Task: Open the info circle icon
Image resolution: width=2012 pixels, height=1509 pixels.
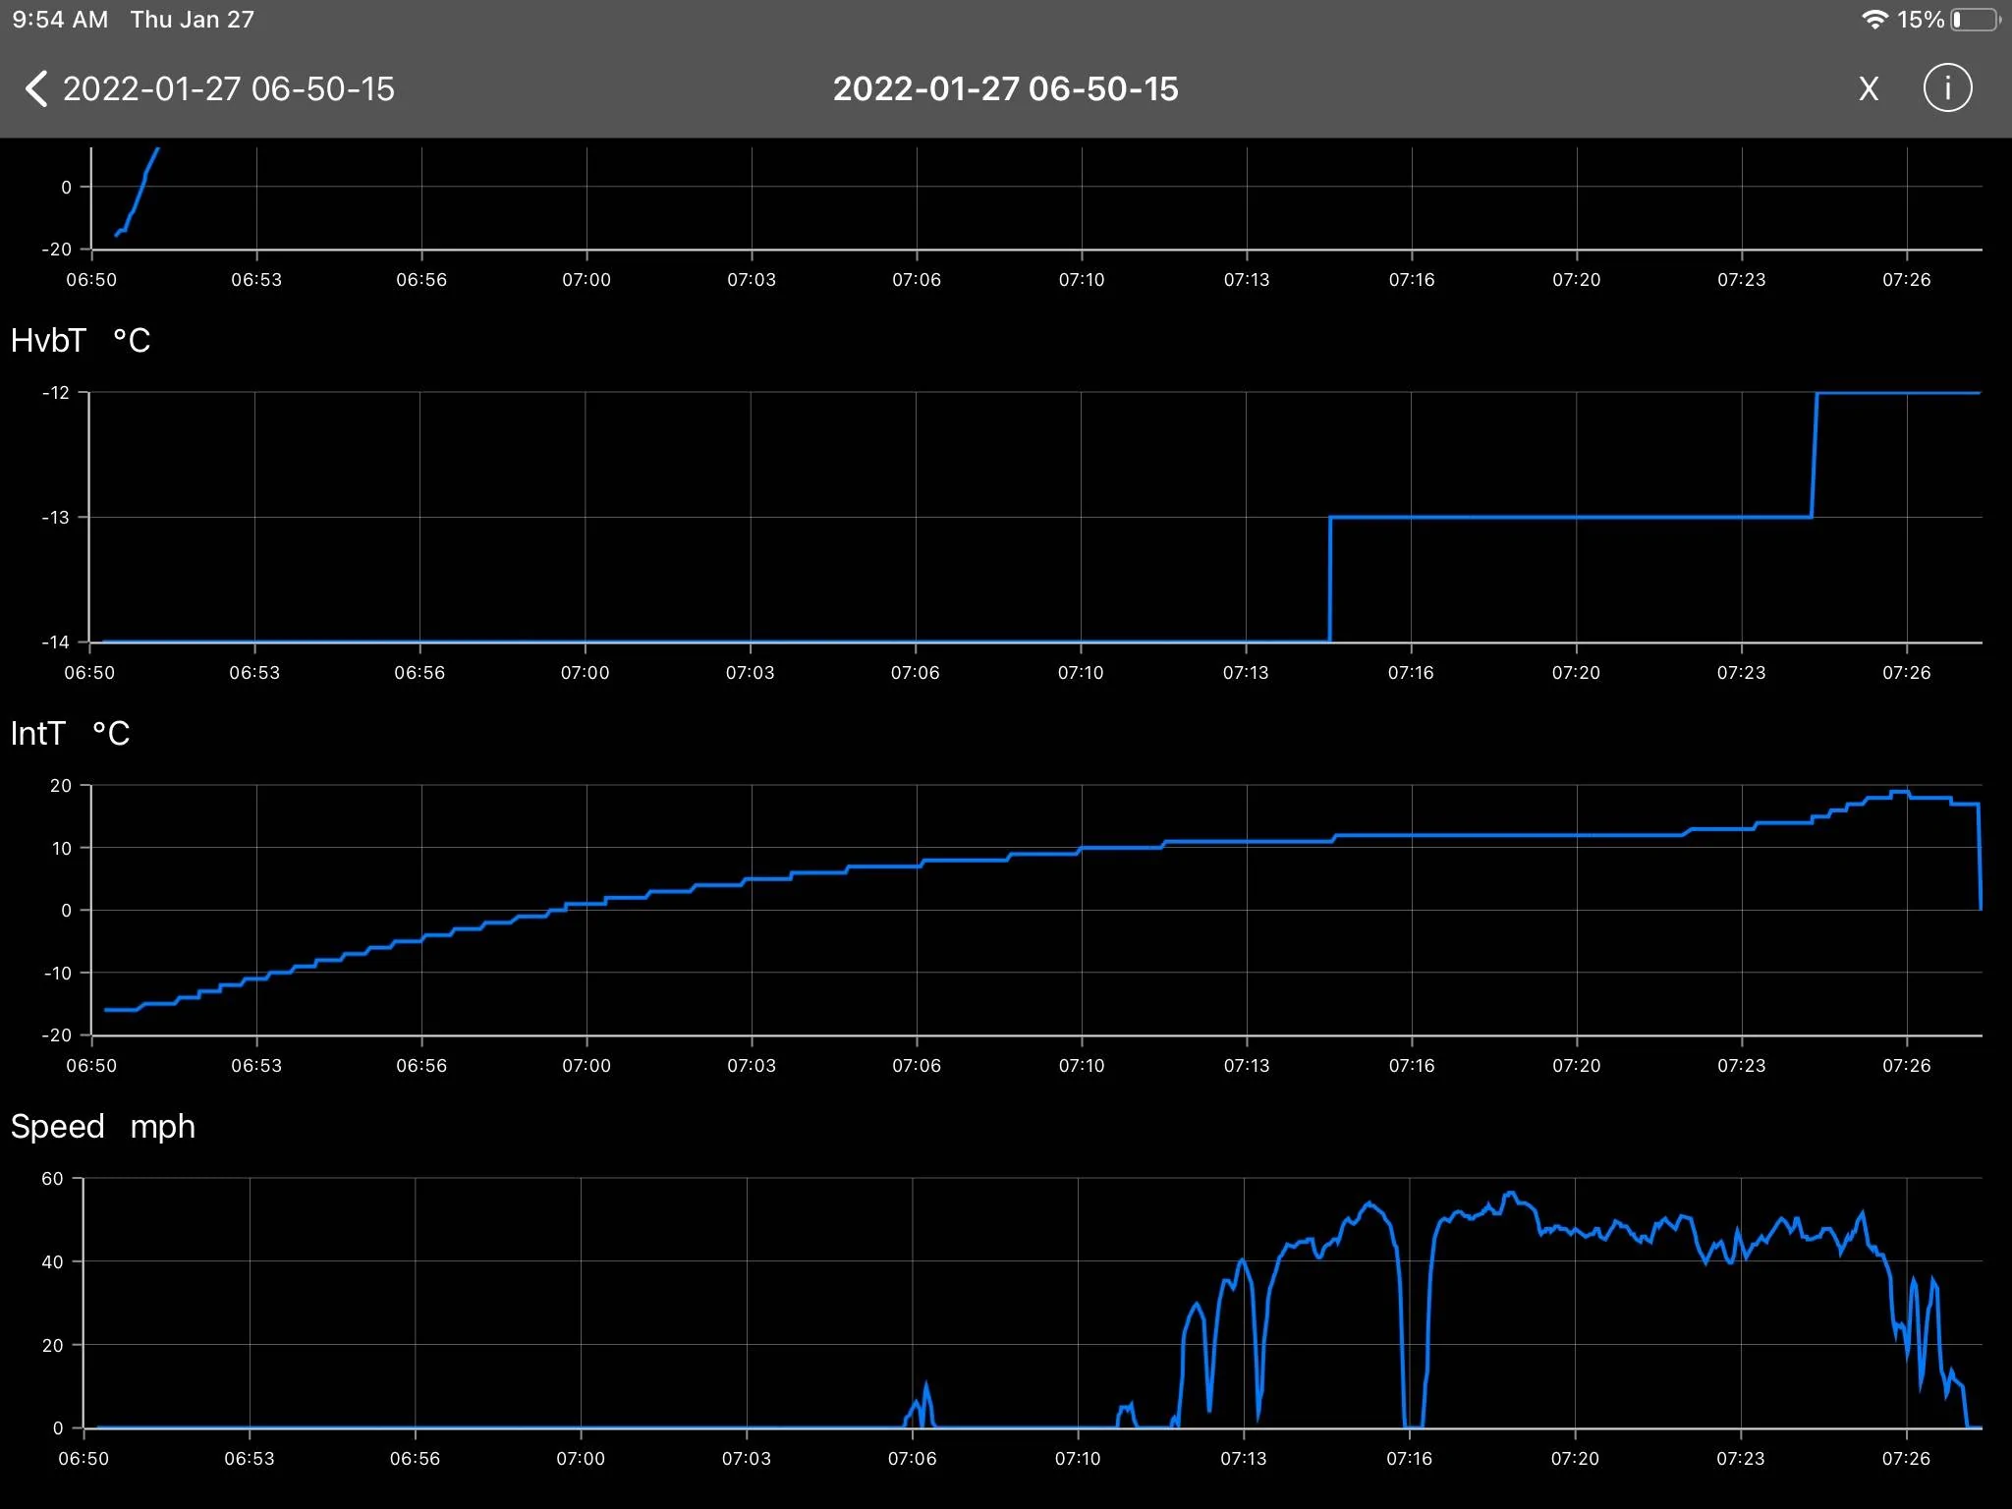Action: (x=1947, y=88)
